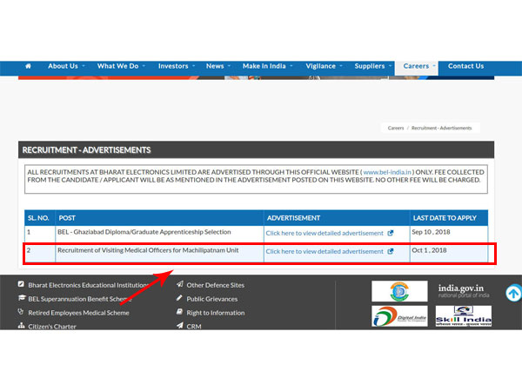Click the scroll-to-top arrow button
This screenshot has width=522, height=391.
click(513, 294)
